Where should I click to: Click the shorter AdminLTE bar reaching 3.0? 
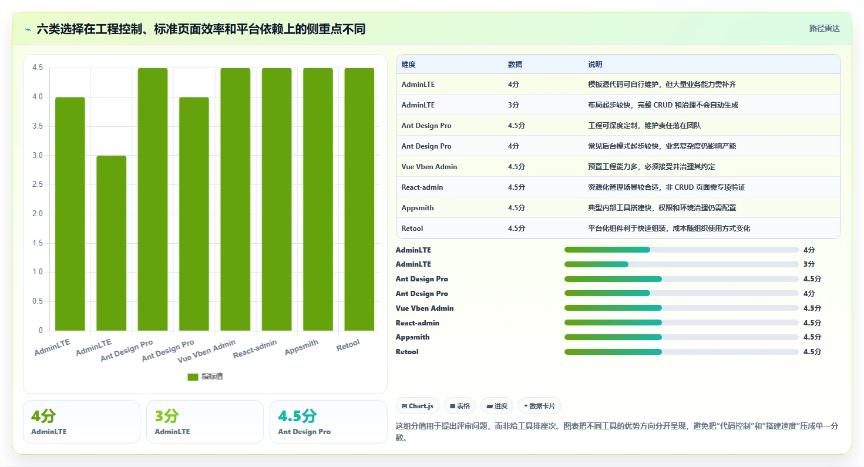point(112,243)
